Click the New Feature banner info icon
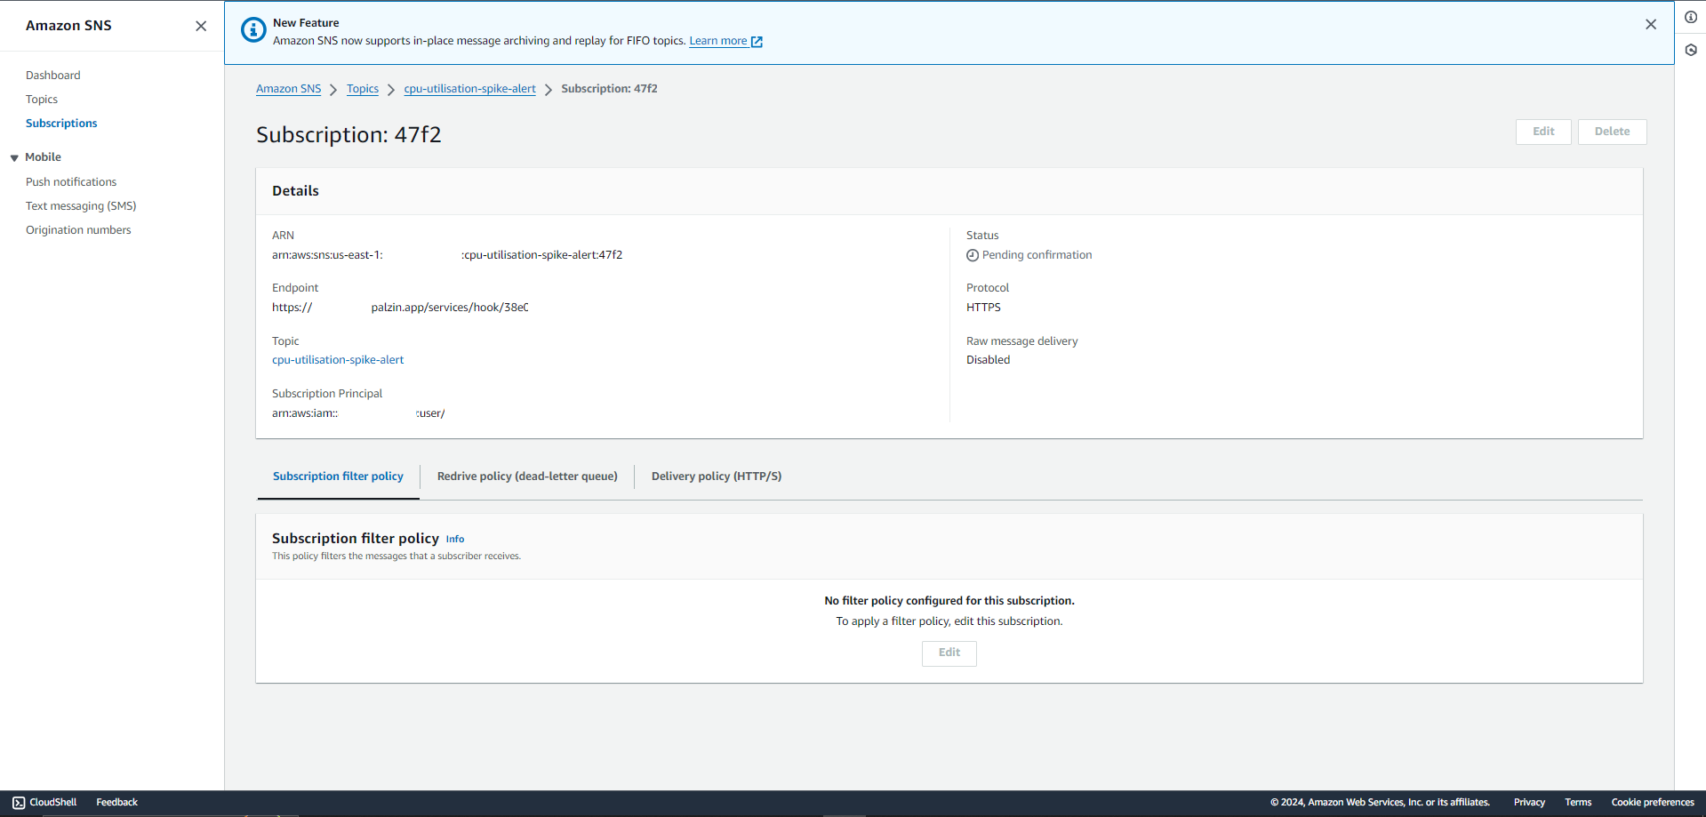The width and height of the screenshot is (1706, 817). (253, 30)
